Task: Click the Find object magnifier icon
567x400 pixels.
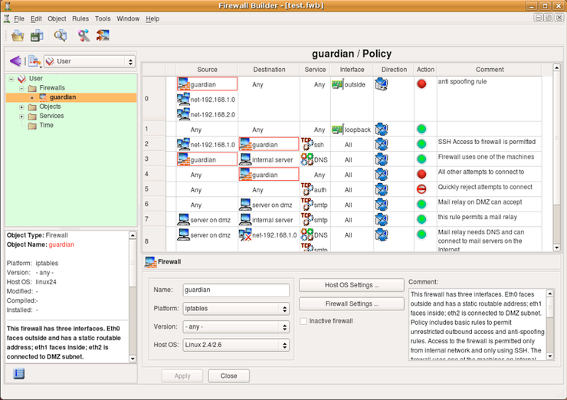Action: click(59, 35)
